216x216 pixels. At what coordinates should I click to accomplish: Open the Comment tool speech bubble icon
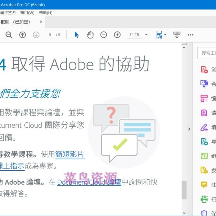point(204,185)
